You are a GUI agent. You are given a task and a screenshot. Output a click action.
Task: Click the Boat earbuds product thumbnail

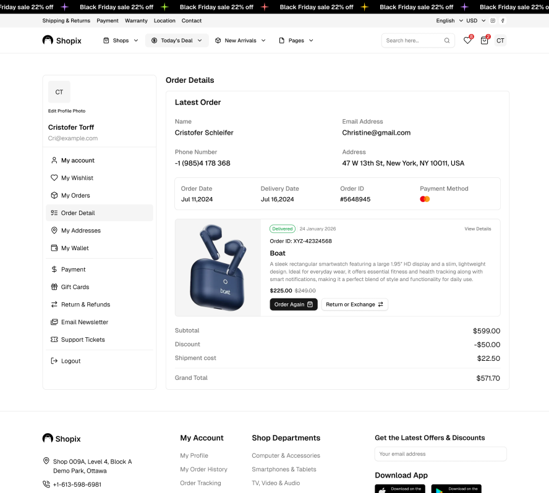218,268
